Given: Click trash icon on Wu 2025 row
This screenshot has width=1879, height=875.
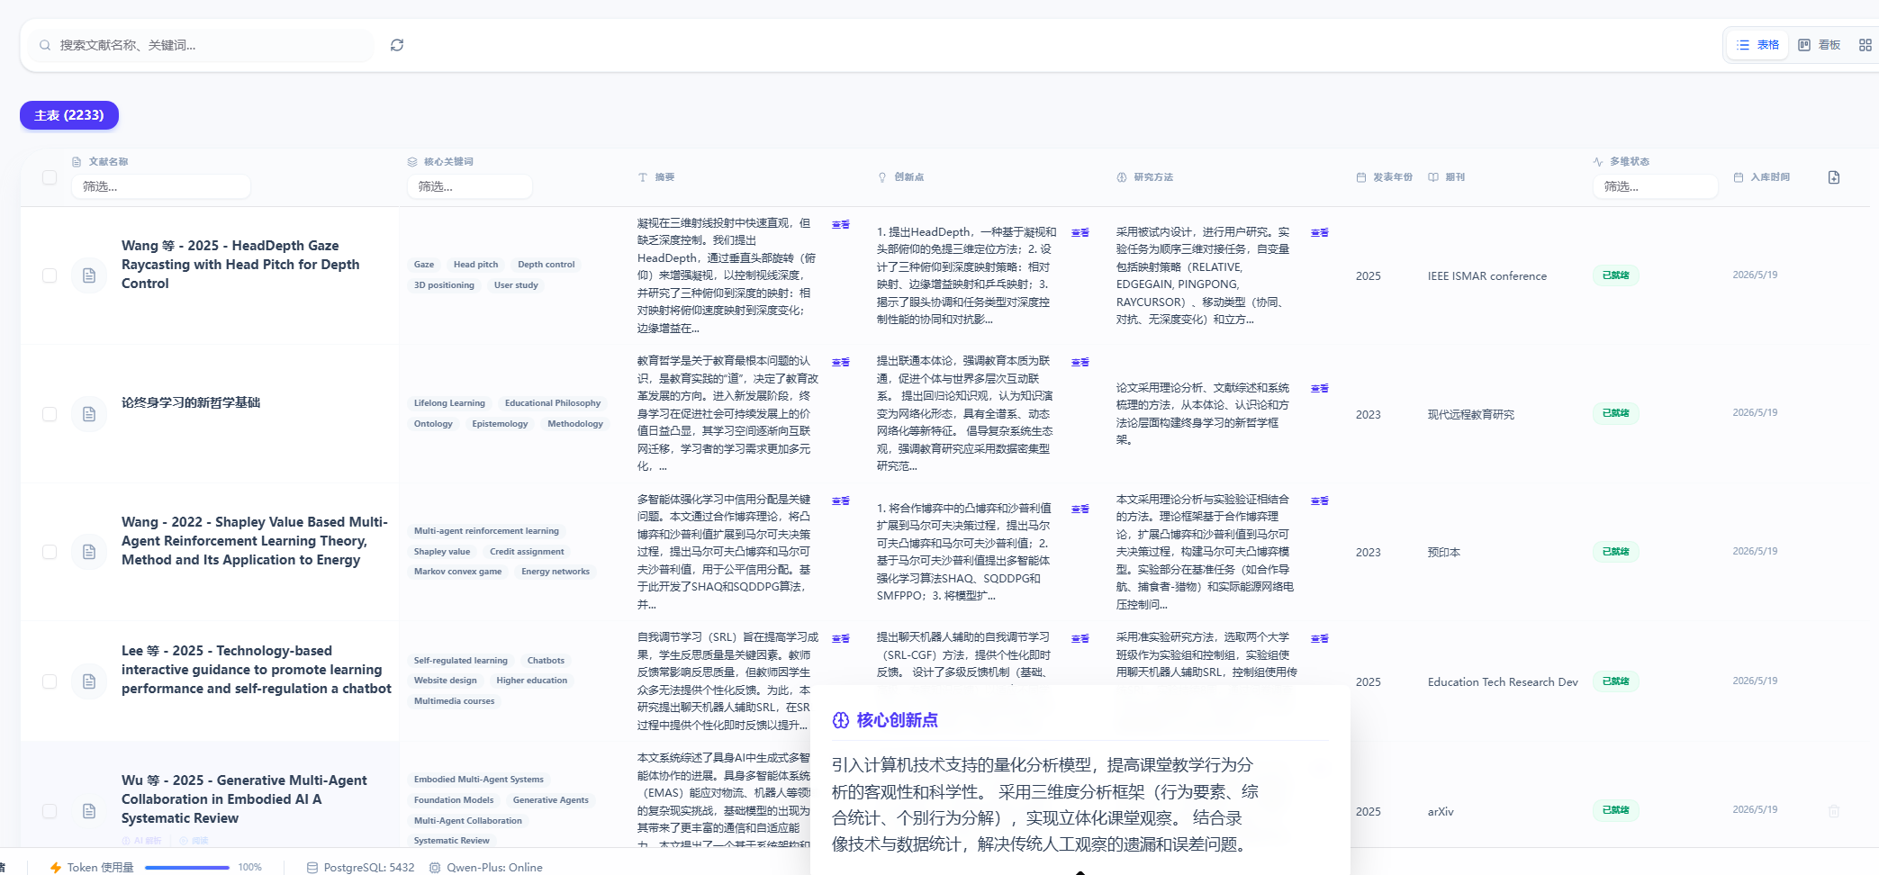Looking at the screenshot, I should 1834,811.
